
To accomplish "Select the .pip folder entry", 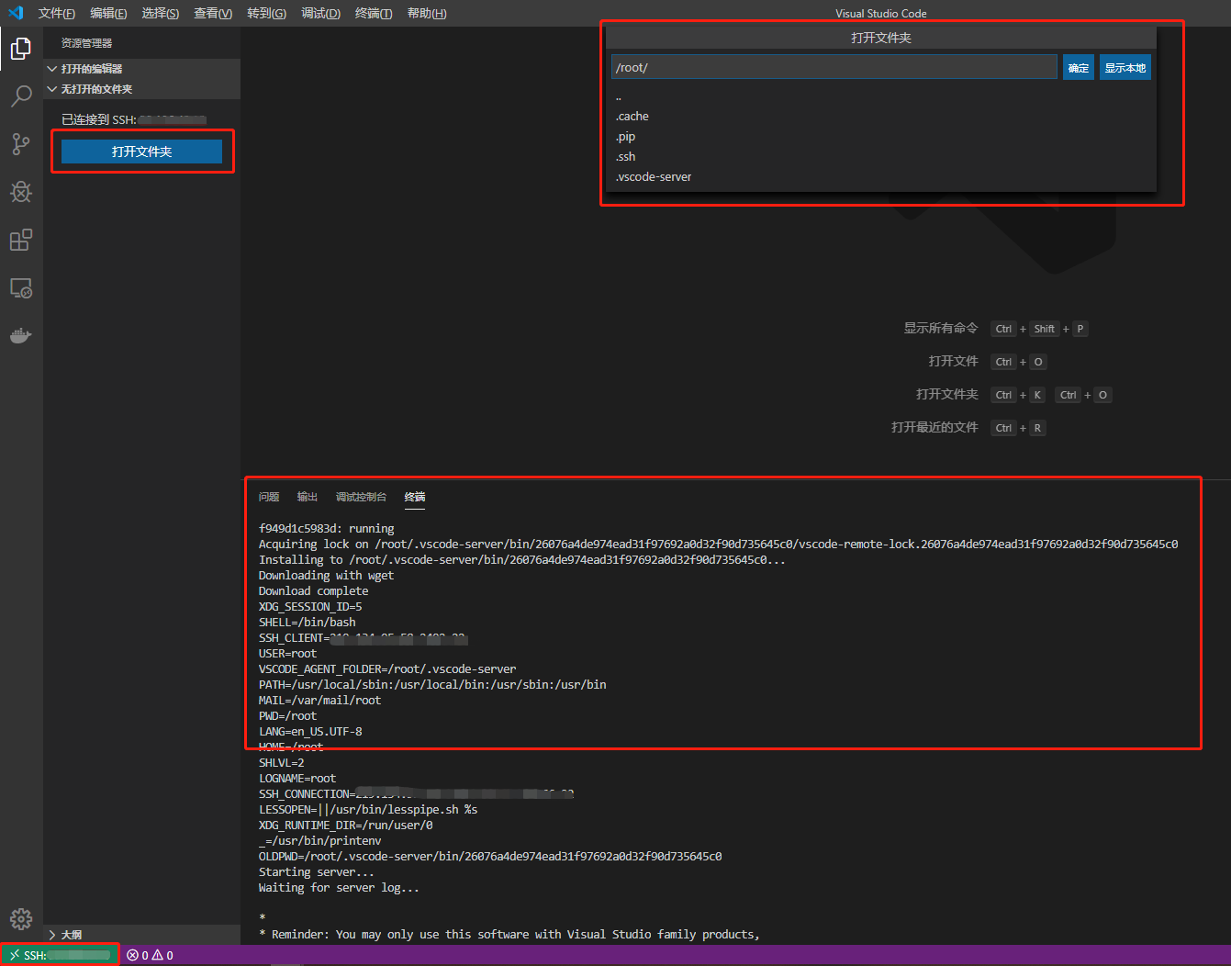I will click(881, 137).
